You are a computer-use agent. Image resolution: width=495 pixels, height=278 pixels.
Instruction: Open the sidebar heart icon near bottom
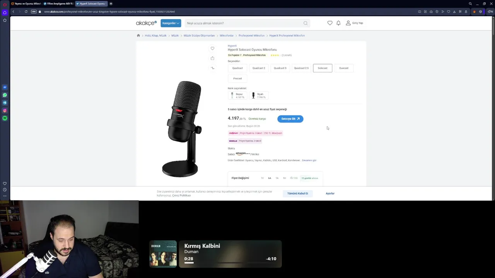(5, 183)
